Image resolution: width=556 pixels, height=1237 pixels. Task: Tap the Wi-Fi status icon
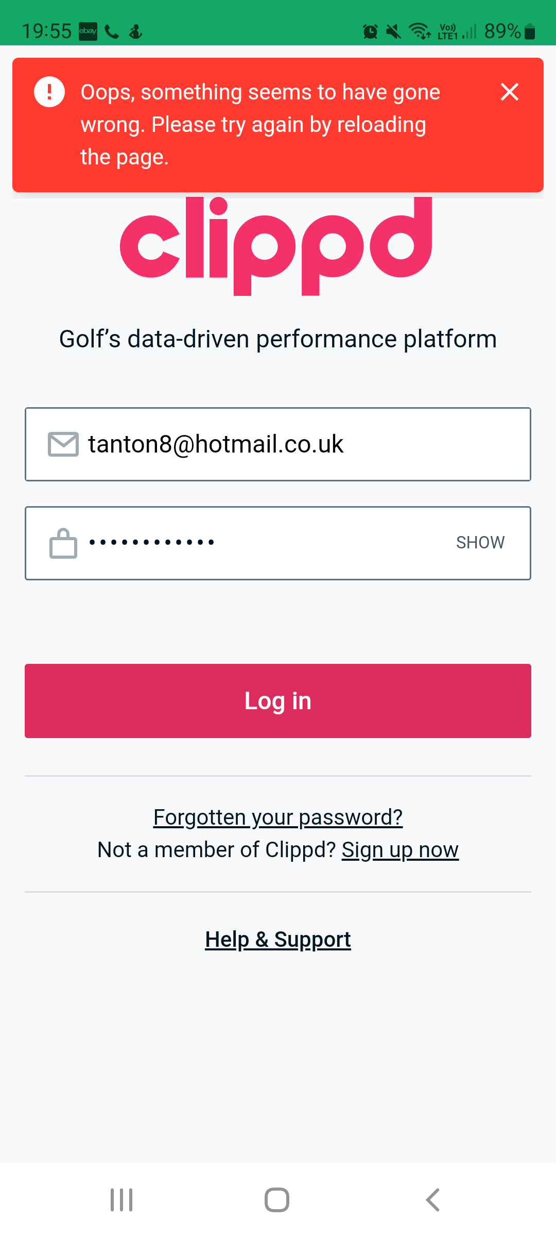coord(420,31)
